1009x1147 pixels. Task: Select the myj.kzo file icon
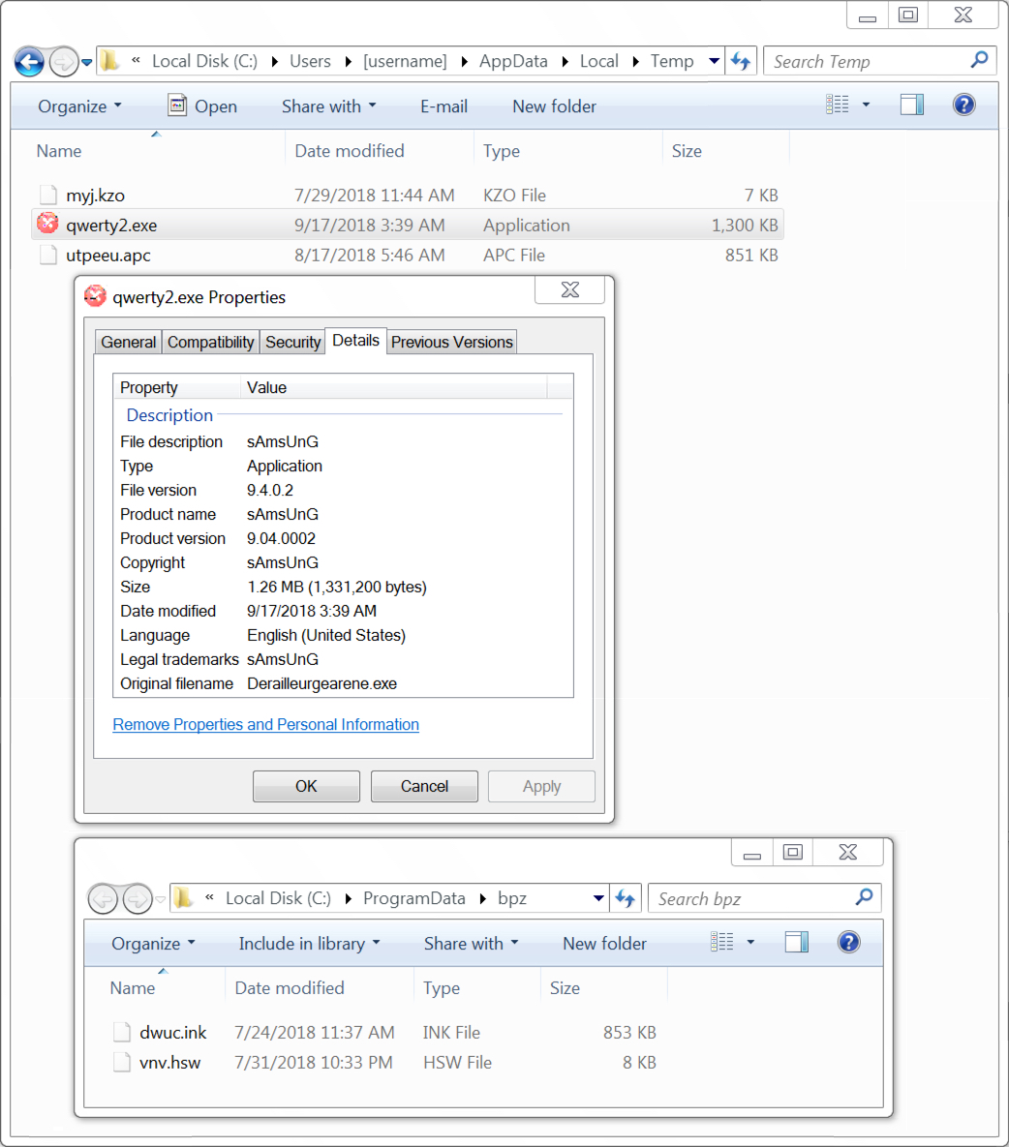[48, 195]
